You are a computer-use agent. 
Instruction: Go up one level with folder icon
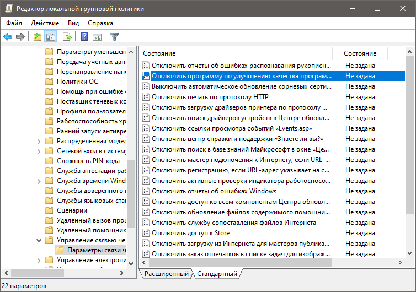point(38,37)
